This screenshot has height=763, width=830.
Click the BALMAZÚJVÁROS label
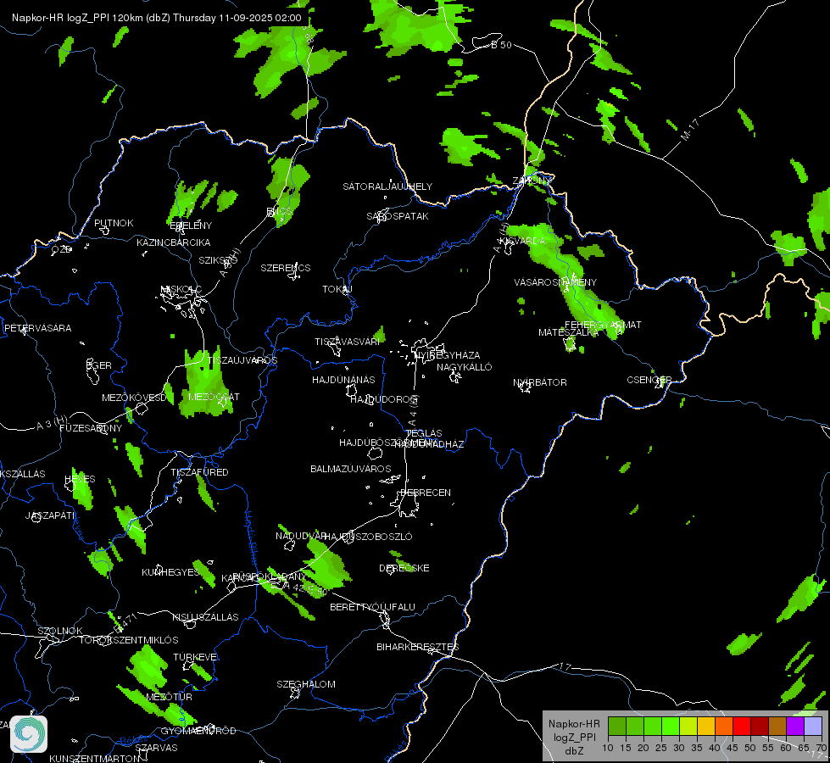point(350,469)
